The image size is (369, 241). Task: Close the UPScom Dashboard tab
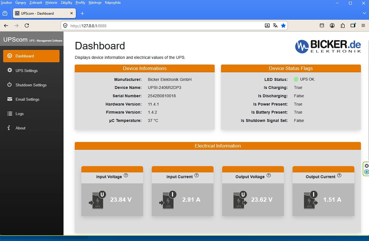(x=72, y=14)
